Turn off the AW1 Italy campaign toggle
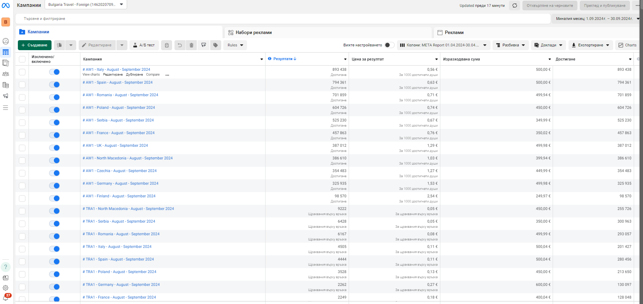643x304 pixels. click(54, 72)
